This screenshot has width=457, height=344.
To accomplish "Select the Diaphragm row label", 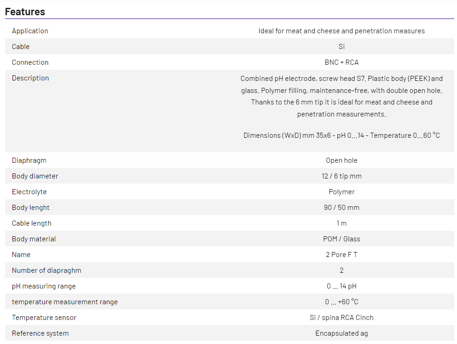I will pos(29,160).
